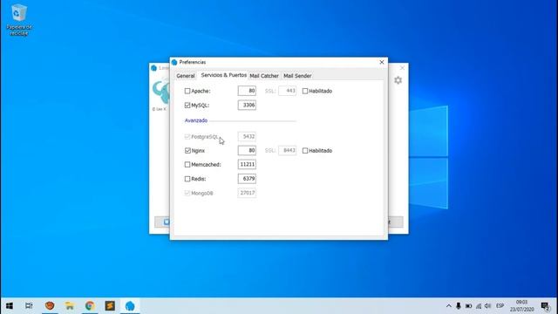Click the Nginx port field showing 80
Viewport: 558px width, 314px height.
tap(247, 150)
